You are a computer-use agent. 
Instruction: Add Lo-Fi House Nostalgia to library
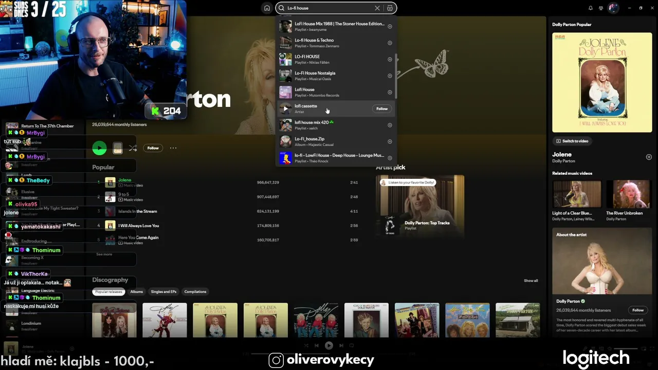point(390,76)
